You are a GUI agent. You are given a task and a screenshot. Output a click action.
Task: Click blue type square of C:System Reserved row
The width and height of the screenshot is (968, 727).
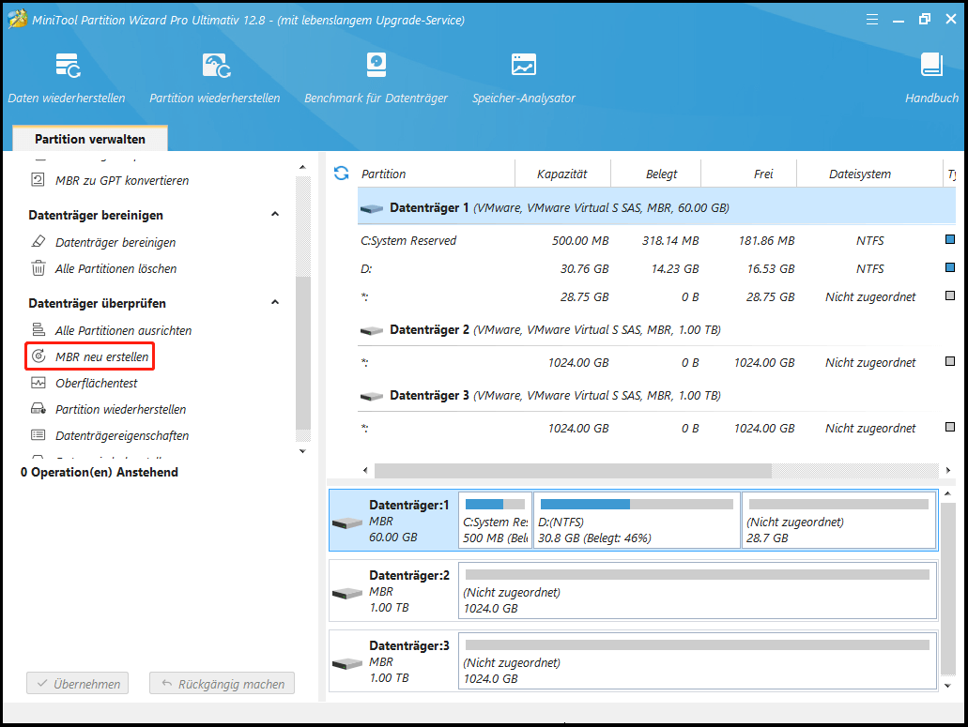[x=950, y=239]
